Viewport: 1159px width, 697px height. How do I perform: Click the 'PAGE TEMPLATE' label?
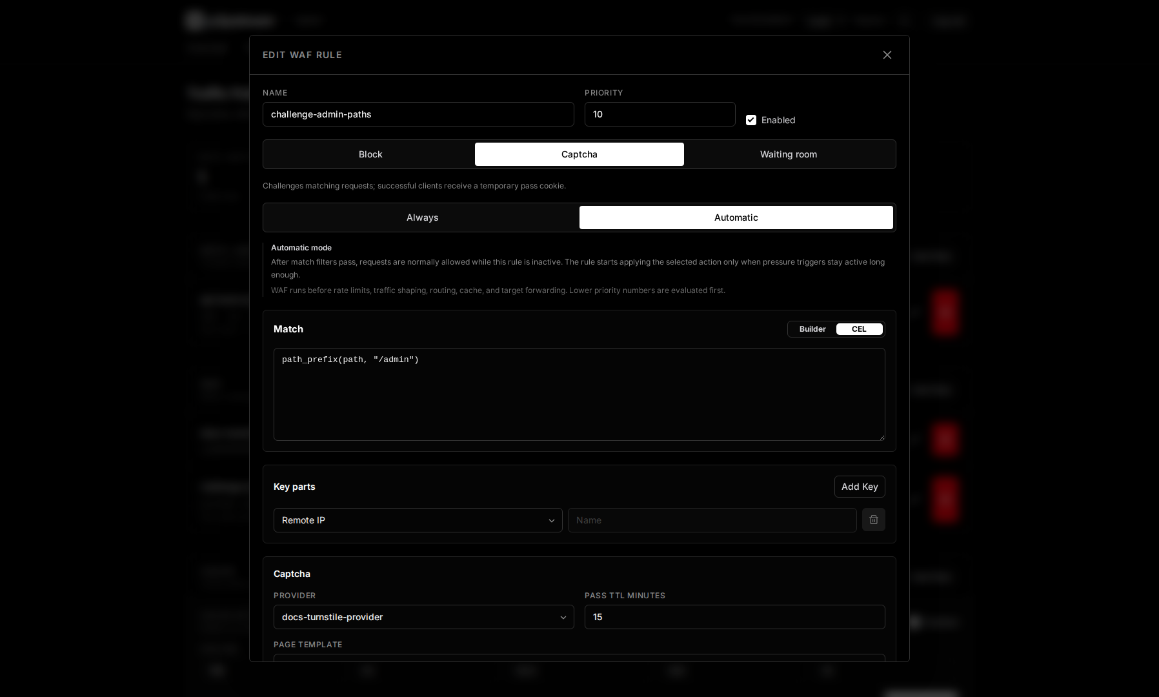pyautogui.click(x=308, y=645)
